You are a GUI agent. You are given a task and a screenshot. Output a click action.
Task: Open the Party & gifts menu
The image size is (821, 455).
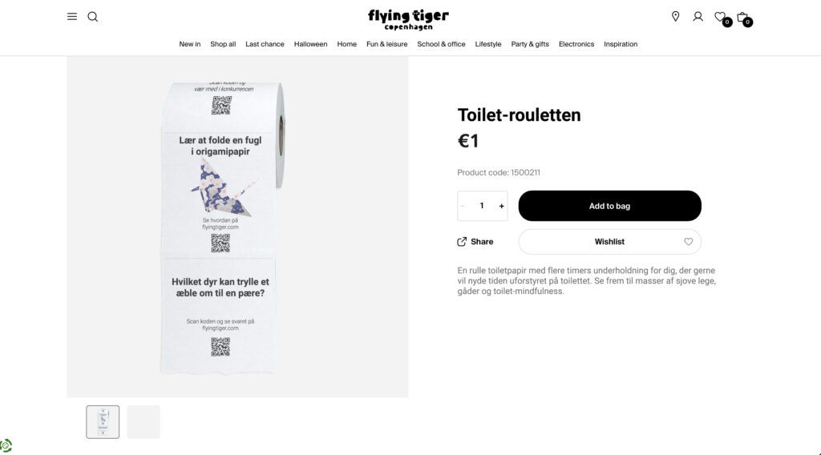[x=530, y=44]
